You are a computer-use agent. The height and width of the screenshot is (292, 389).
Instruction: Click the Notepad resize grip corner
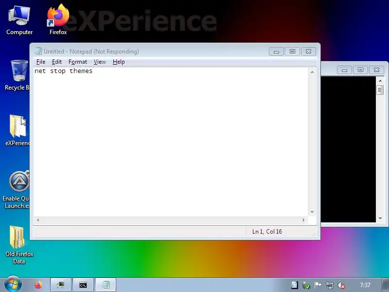(314, 234)
